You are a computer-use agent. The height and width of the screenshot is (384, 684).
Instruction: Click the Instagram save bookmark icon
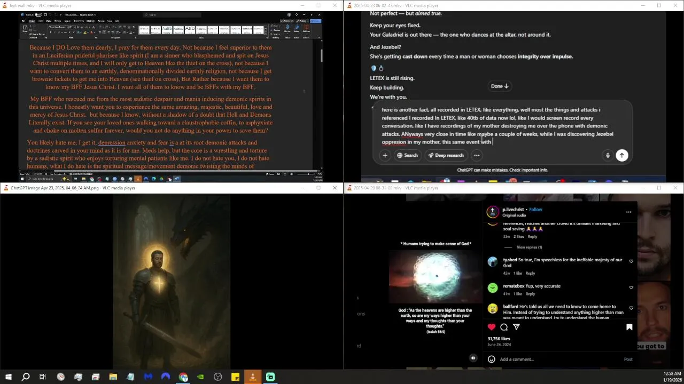629,327
